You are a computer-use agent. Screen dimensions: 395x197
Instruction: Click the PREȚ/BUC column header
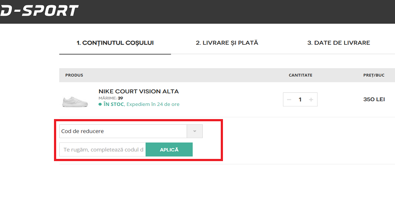(x=373, y=75)
